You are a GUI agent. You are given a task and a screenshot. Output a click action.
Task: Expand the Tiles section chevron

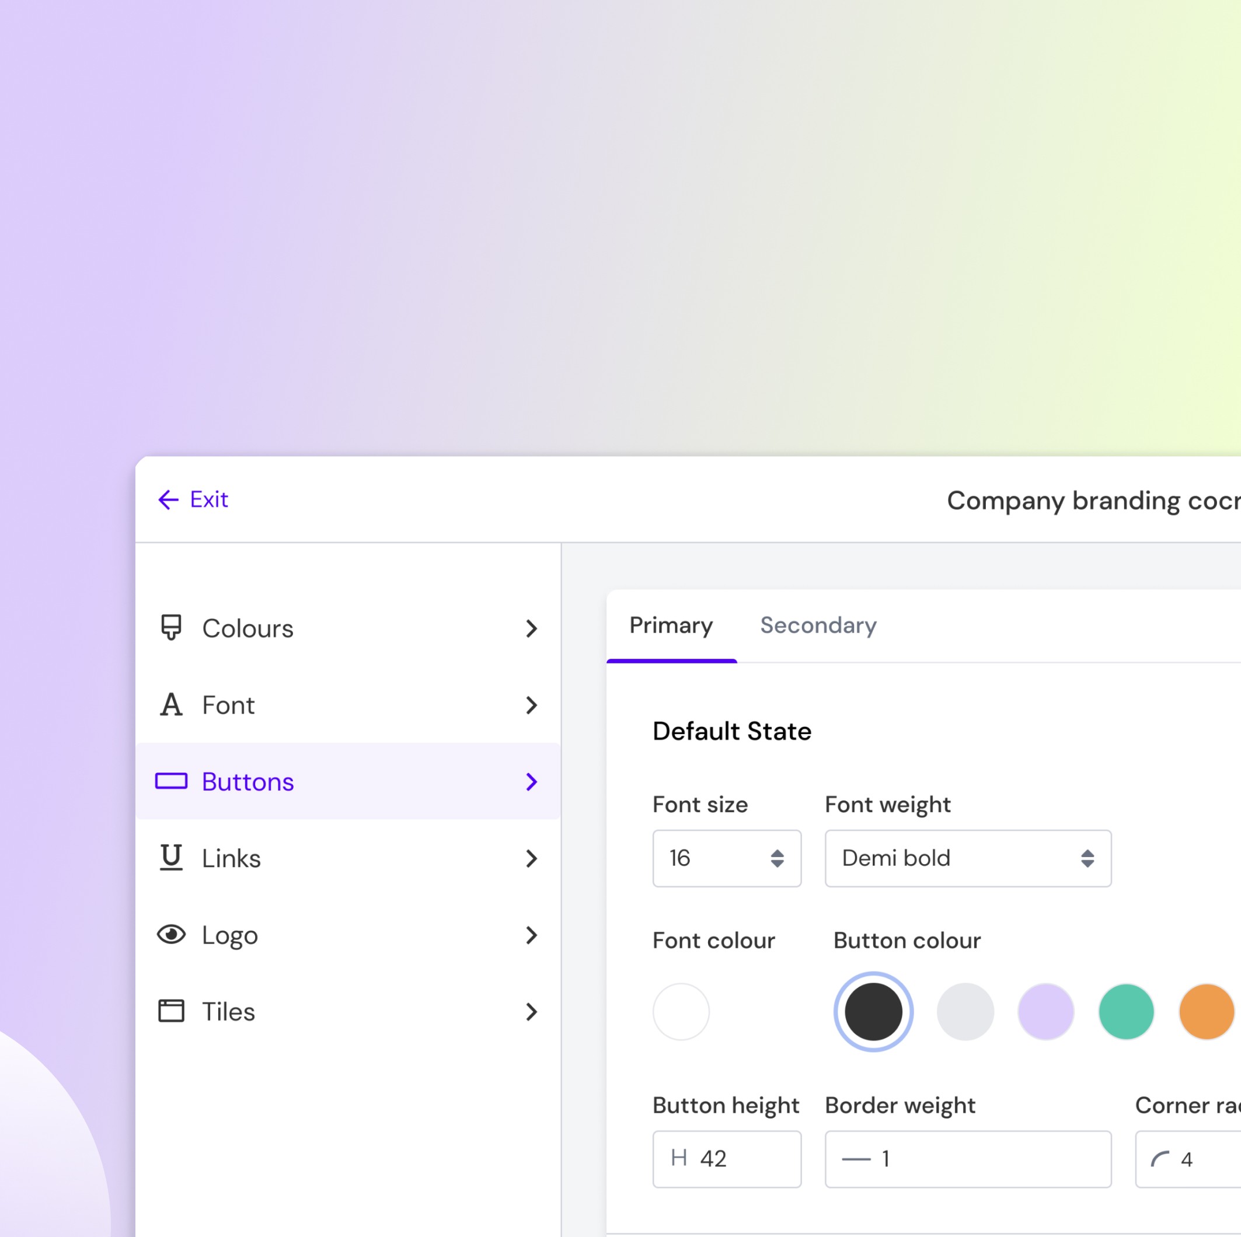[531, 1012]
